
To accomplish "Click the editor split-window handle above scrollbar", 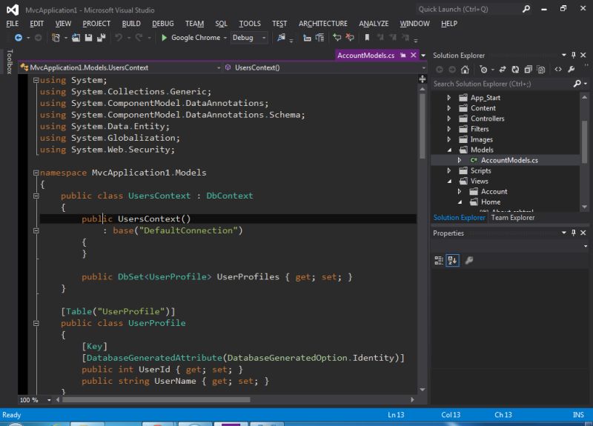I will pyautogui.click(x=423, y=79).
